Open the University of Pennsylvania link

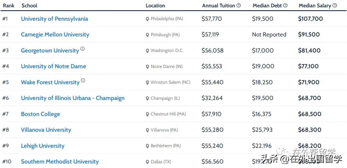tap(54, 19)
